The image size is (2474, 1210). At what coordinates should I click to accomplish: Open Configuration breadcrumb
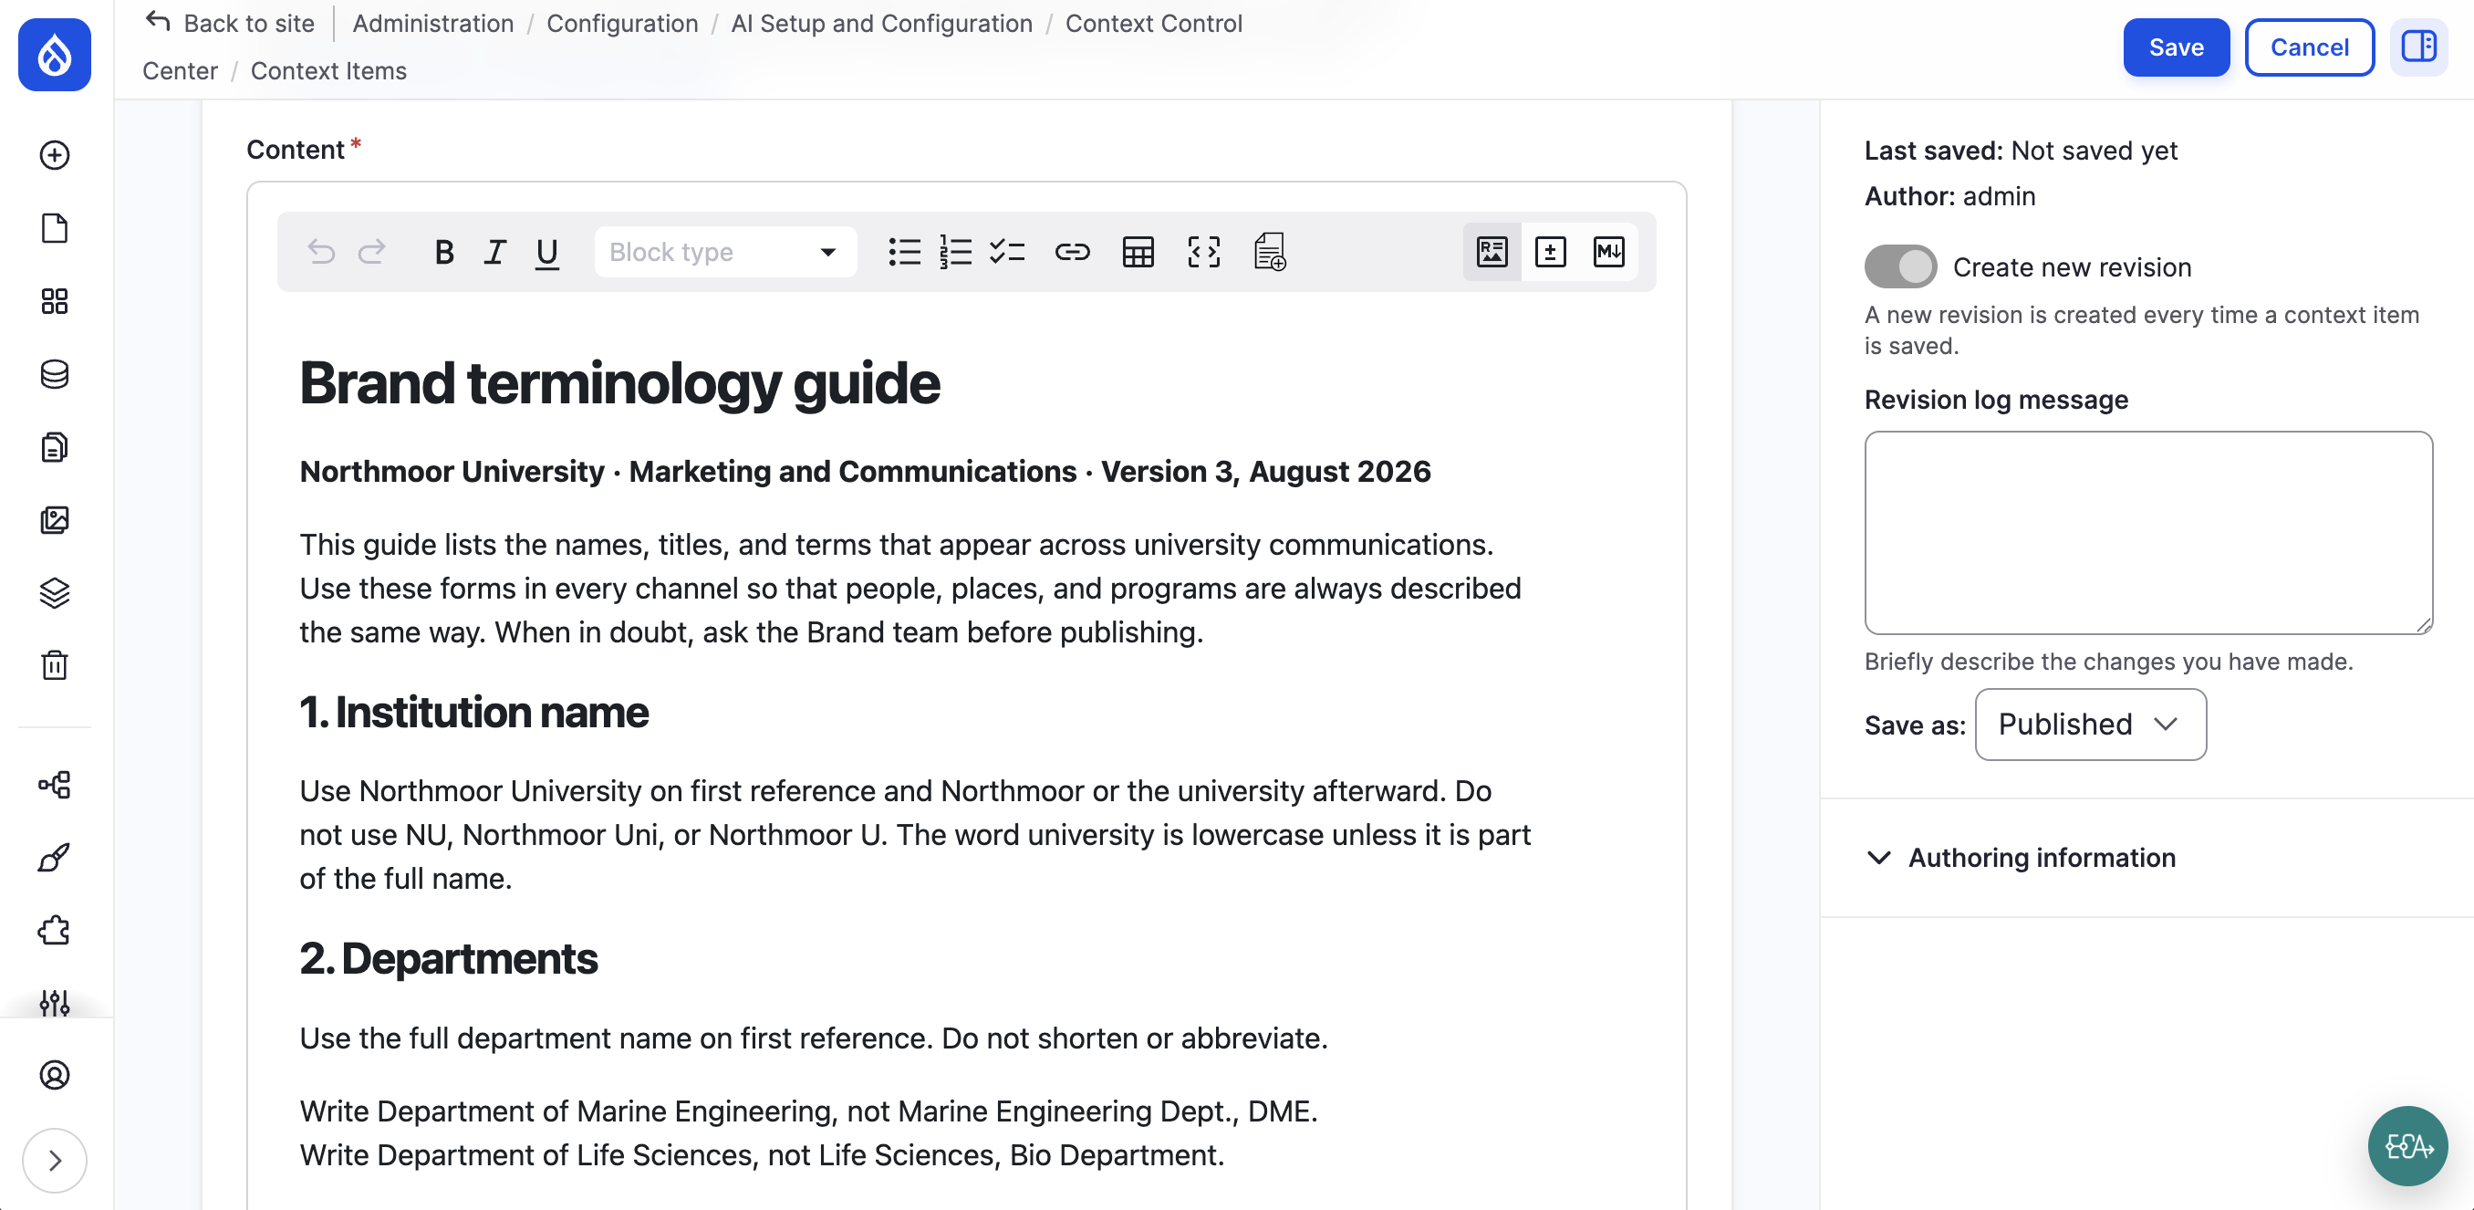[622, 23]
